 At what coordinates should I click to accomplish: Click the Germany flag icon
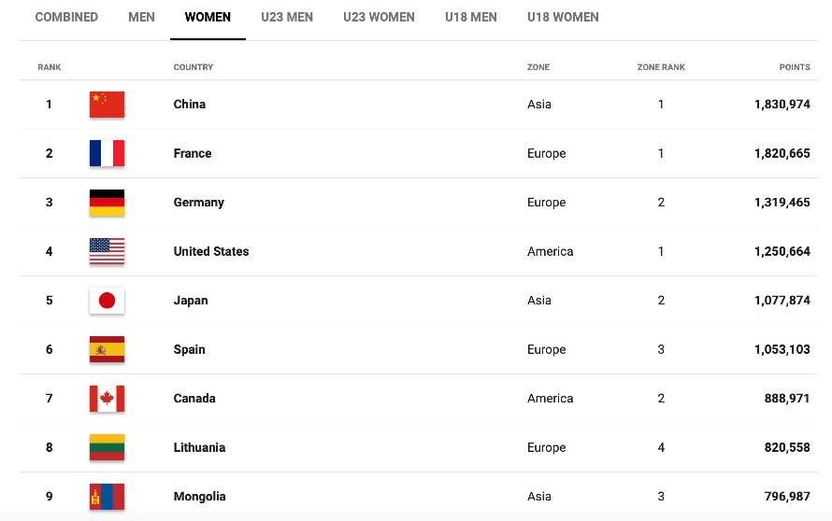pos(107,203)
